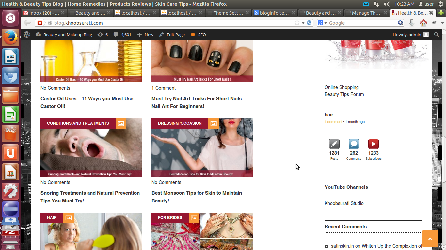This screenshot has height=250, width=446.
Task: Open the snoring man thumbnail image
Action: (x=91, y=147)
